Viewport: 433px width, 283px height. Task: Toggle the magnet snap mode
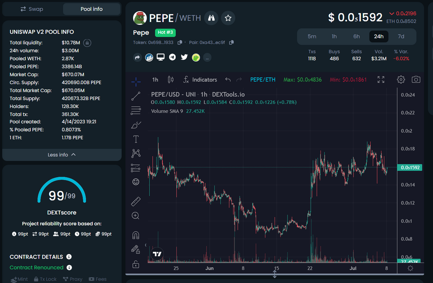[136, 235]
